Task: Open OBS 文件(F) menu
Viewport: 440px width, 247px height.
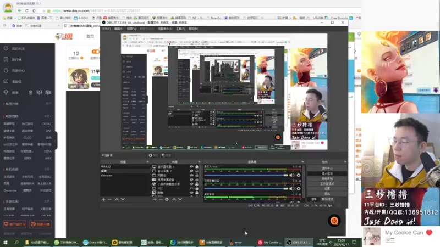Action: 106,29
